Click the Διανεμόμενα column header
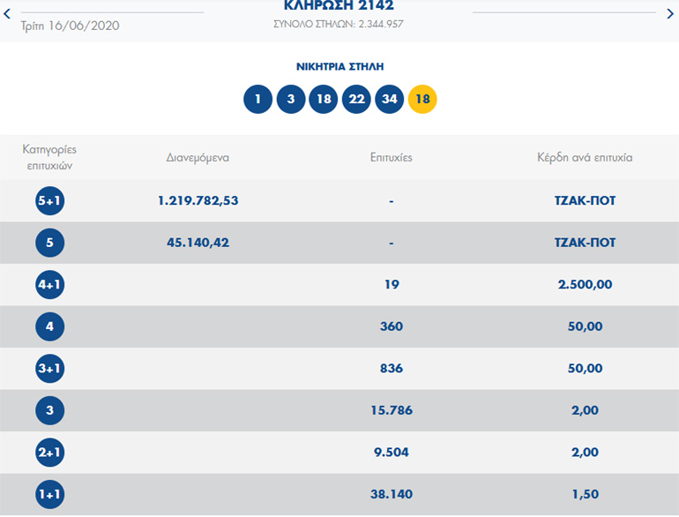 (x=198, y=158)
